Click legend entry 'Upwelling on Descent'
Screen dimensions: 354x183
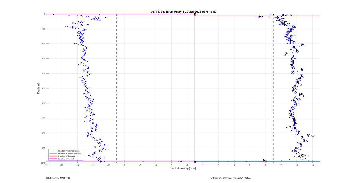[66, 156]
